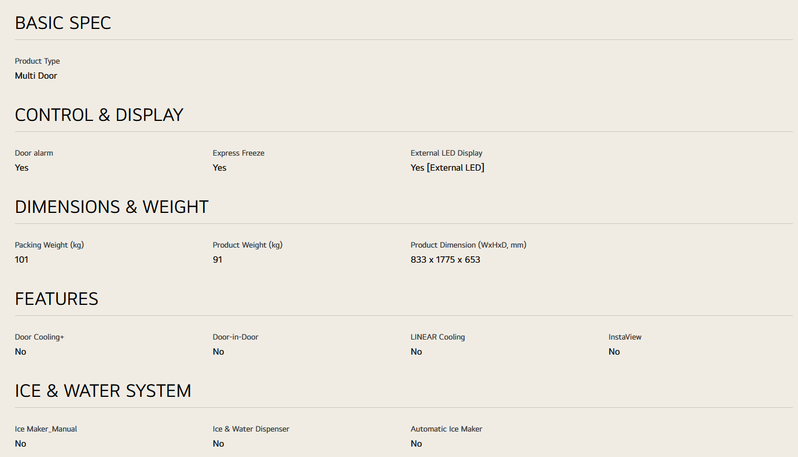
Task: Click the Ice & Water Dispenser label
Action: pyautogui.click(x=251, y=429)
